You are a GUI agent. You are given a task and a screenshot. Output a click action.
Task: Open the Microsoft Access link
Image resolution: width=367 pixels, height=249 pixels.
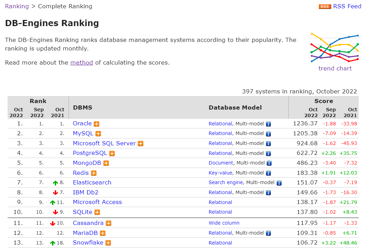pos(98,202)
